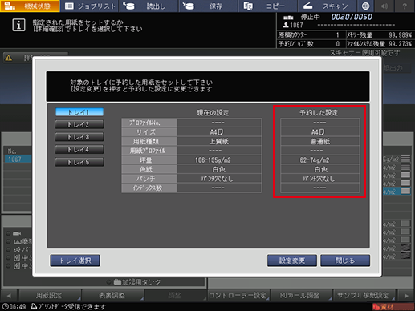Click the パンチ row label
Screen dimensions: 415x311
[x=149, y=179]
